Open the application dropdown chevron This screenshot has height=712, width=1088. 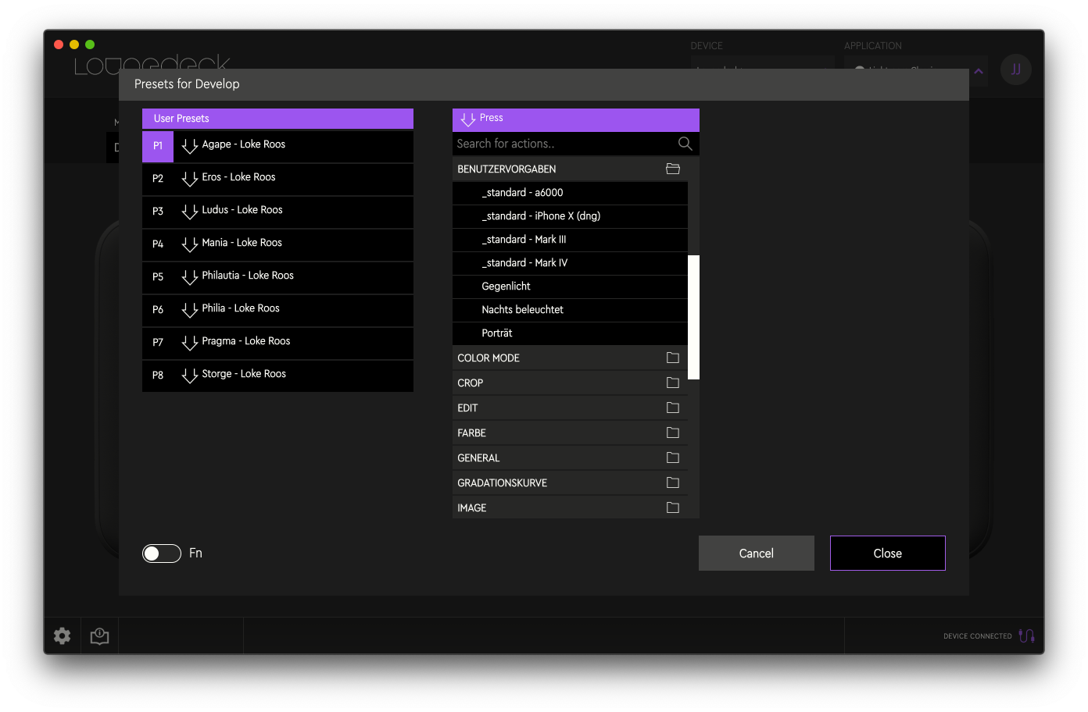(x=979, y=71)
